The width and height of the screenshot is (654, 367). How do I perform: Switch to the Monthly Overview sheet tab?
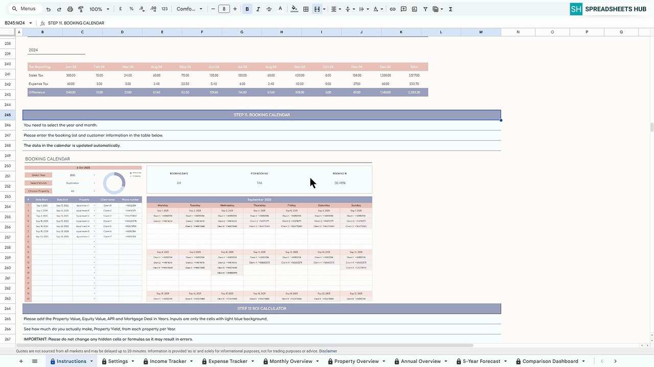click(291, 361)
